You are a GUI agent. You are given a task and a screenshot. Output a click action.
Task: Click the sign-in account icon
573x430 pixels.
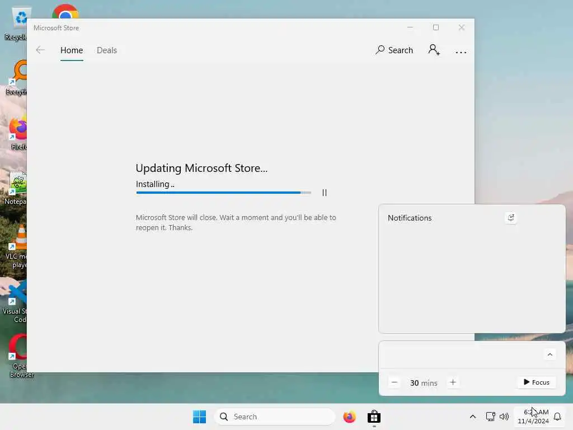pyautogui.click(x=434, y=50)
